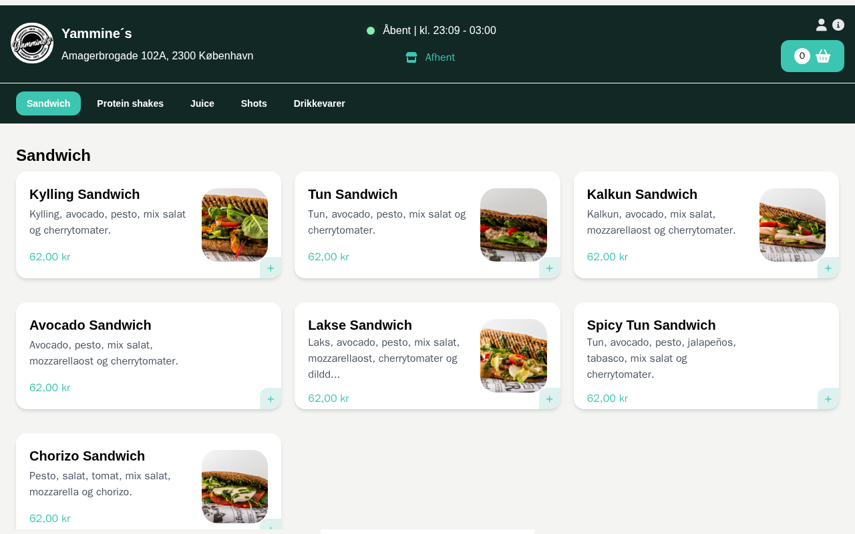Screen dimensions: 855x534
Task: Add Avocado Sandwich using plus icon
Action: pos(271,399)
